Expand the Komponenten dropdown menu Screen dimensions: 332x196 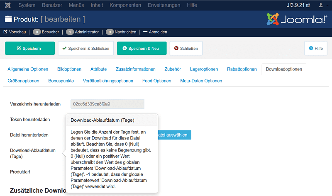tap(125, 5)
